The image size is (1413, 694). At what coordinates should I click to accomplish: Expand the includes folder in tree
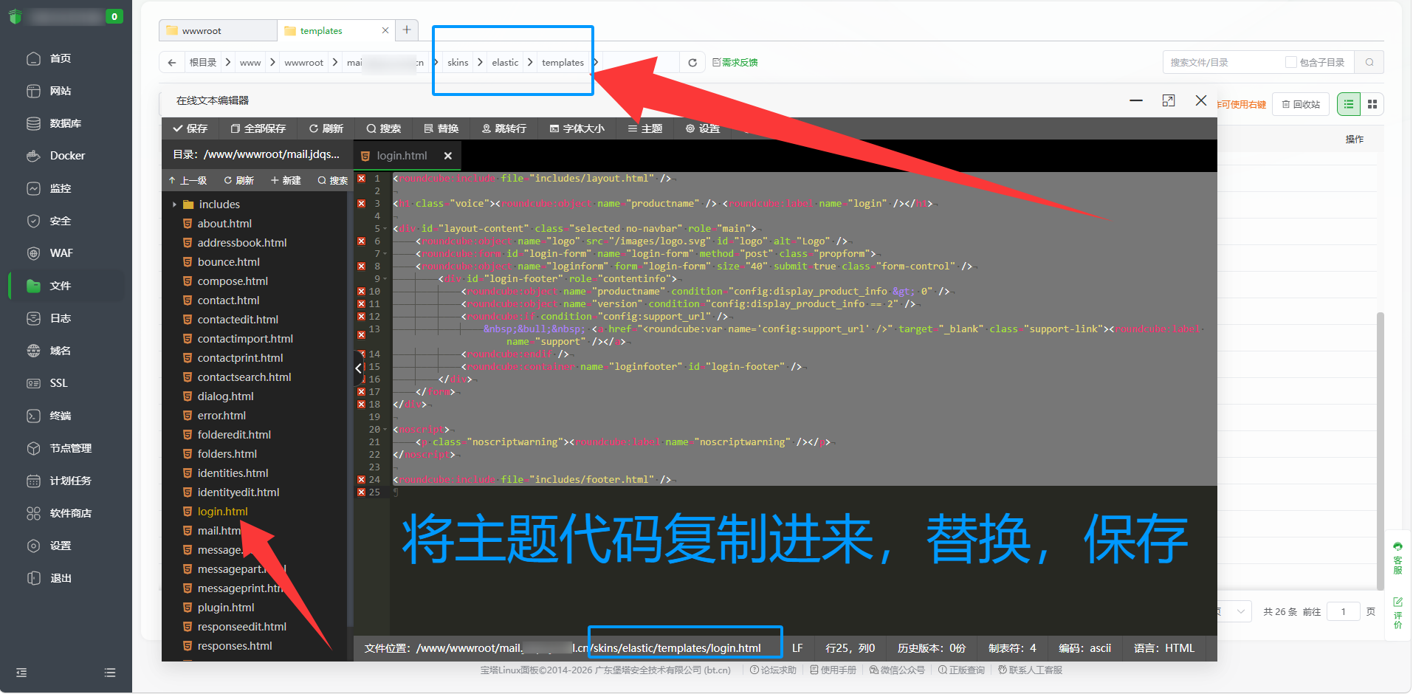click(x=174, y=205)
